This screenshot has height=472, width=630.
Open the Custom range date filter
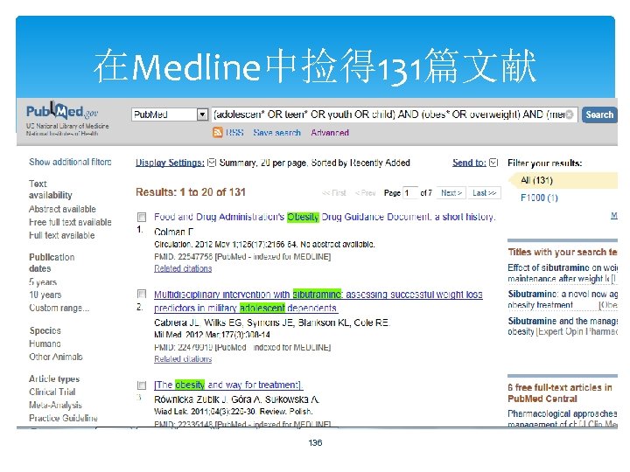[59, 308]
